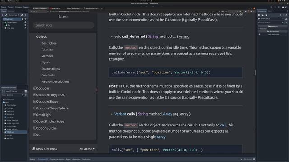The width and height of the screenshot is (289, 162).
Task: Open the first editor main menu item
Action: [x=4, y=7]
